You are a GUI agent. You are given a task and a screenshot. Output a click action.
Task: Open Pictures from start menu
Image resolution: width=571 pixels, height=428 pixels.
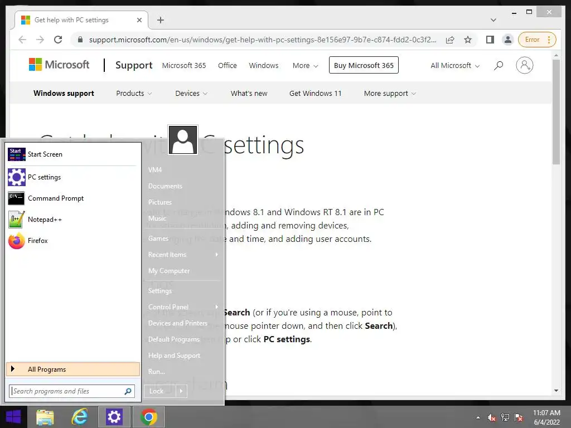(x=183, y=202)
